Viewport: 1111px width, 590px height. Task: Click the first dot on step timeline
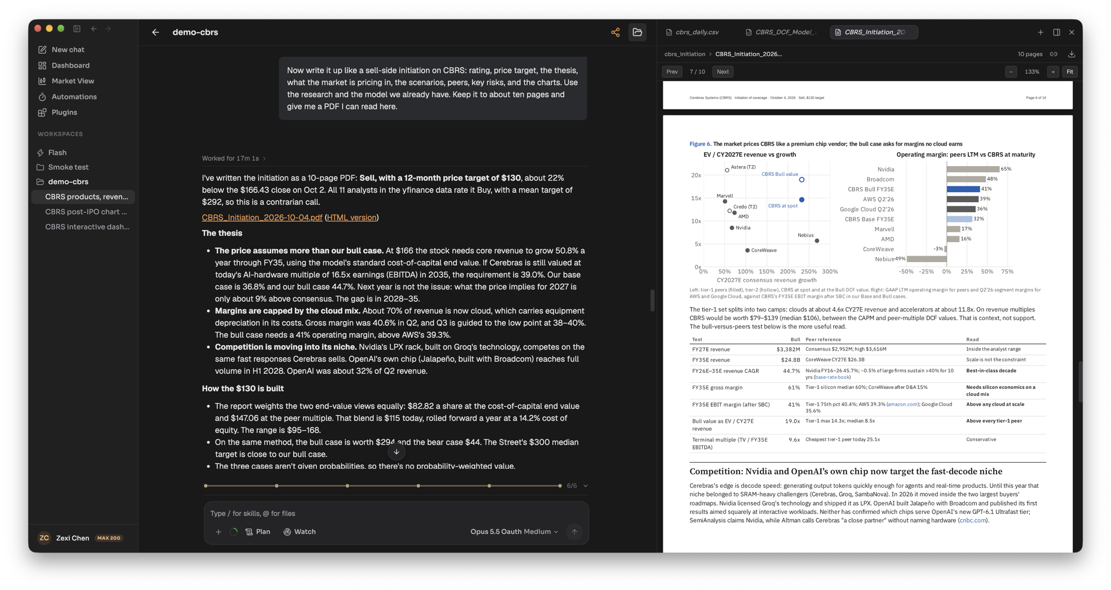point(206,486)
